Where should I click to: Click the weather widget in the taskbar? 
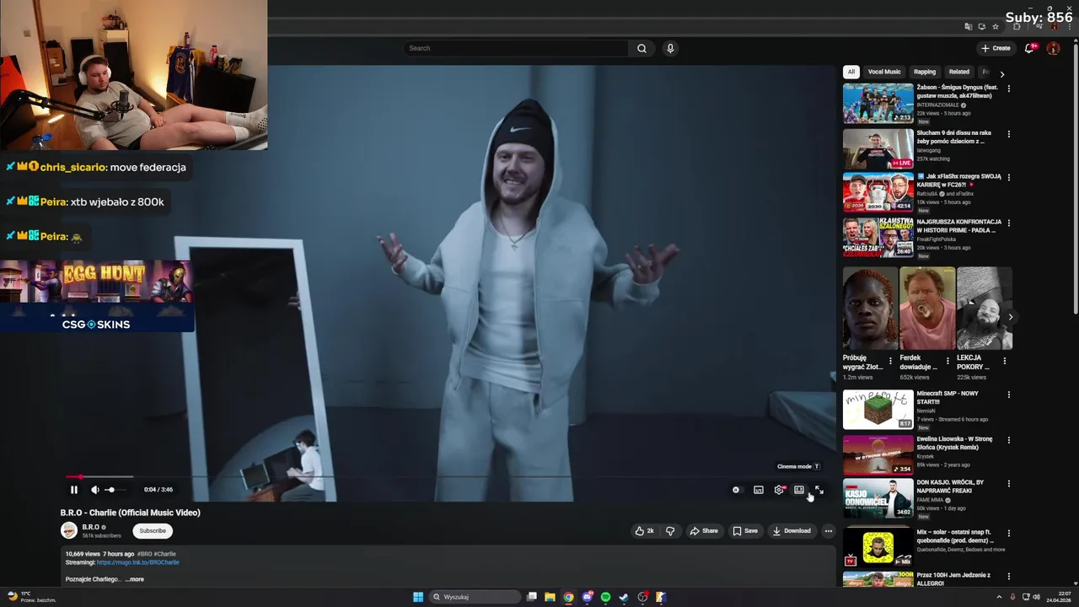coord(31,597)
